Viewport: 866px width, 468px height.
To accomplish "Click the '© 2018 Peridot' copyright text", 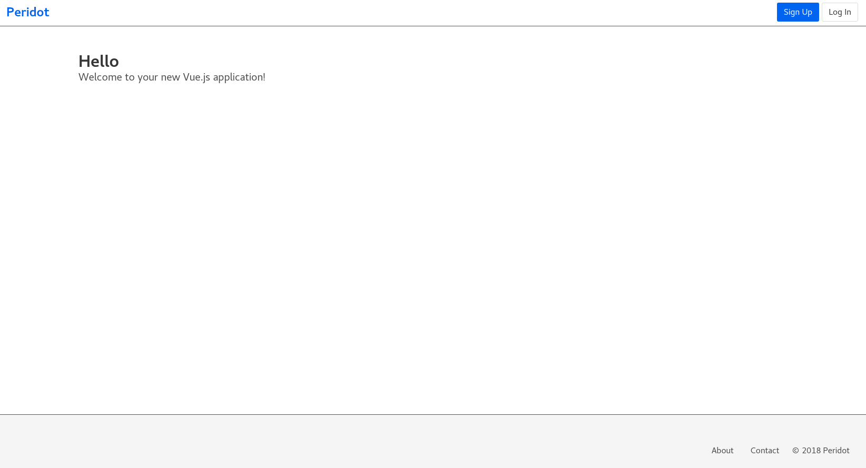I will [821, 451].
